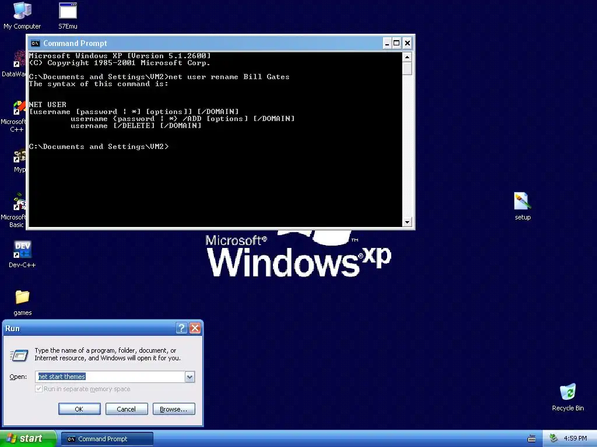This screenshot has height=447, width=597.
Task: Click Command Prompt scrollbar down arrow
Action: pyautogui.click(x=407, y=222)
